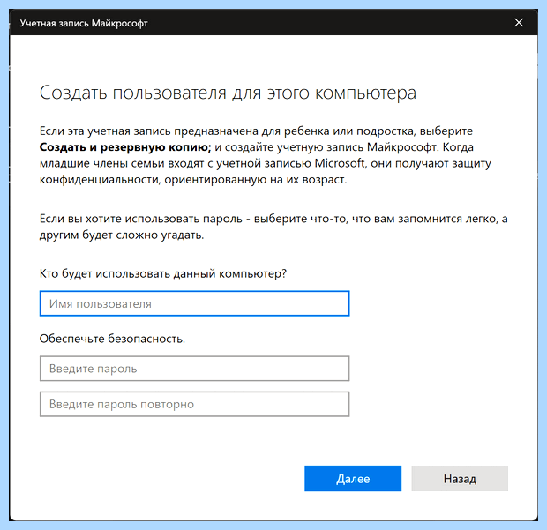547x530 pixels.
Task: Click the label Кто будет использовать данный компьютер?
Action: (163, 273)
